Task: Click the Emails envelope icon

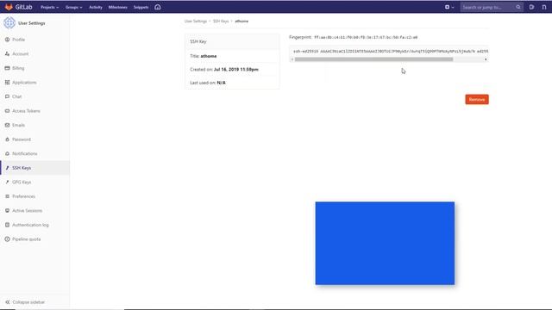Action: tap(7, 125)
